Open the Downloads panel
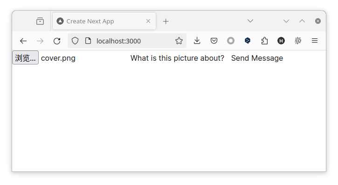 [197, 41]
